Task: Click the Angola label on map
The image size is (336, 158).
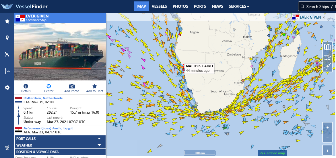Action: coord(194,33)
